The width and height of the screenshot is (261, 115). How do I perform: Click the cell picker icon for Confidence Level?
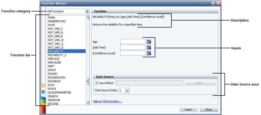pos(149,53)
